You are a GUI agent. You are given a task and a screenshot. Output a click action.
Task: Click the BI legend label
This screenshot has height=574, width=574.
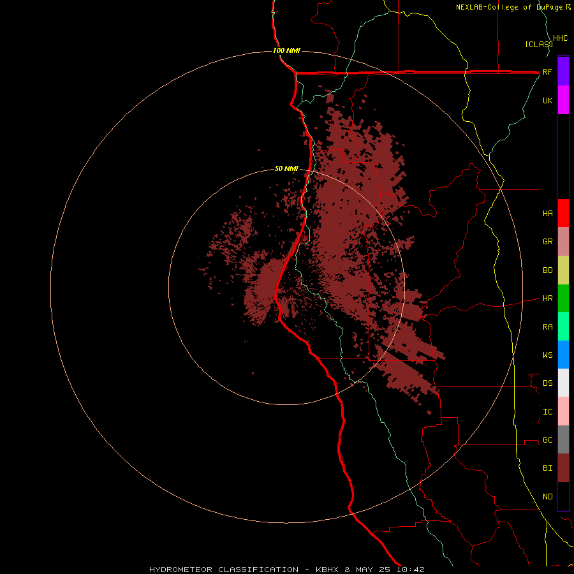tap(547, 468)
